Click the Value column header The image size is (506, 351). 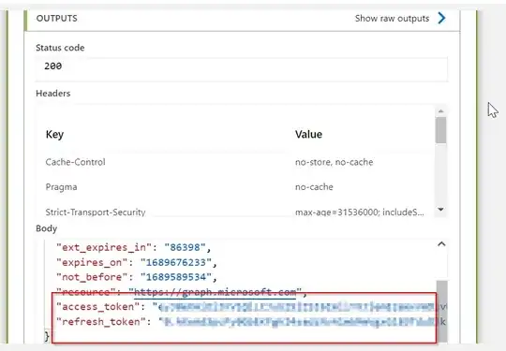[x=308, y=134]
